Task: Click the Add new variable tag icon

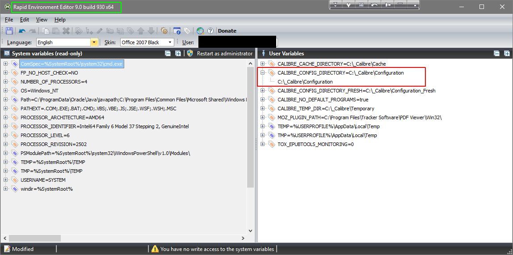Action: click(79, 31)
